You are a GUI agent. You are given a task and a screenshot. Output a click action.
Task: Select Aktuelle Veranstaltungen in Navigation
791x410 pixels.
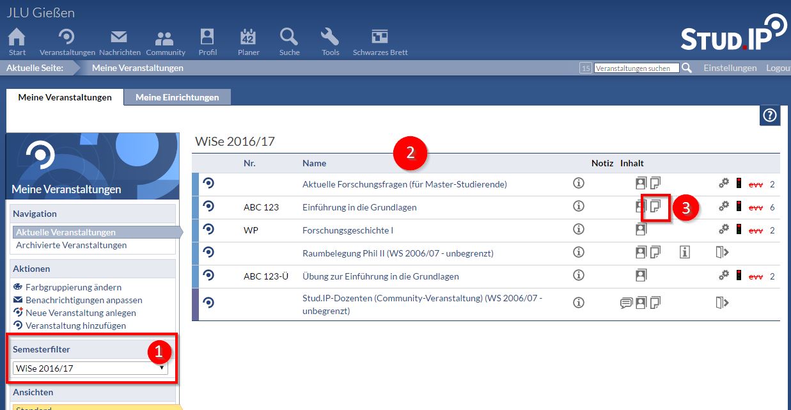[66, 232]
